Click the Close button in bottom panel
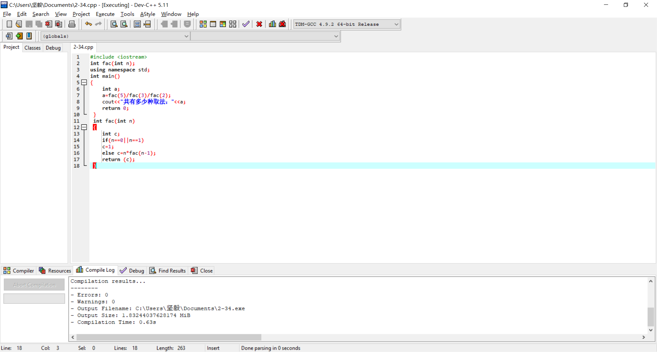This screenshot has width=657, height=352. [x=202, y=271]
